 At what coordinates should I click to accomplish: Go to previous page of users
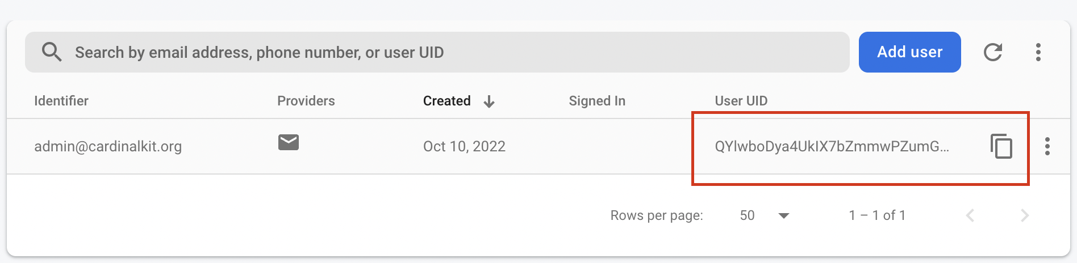coord(970,215)
